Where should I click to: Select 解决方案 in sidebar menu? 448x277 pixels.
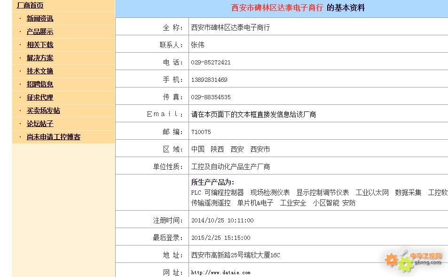(40, 58)
